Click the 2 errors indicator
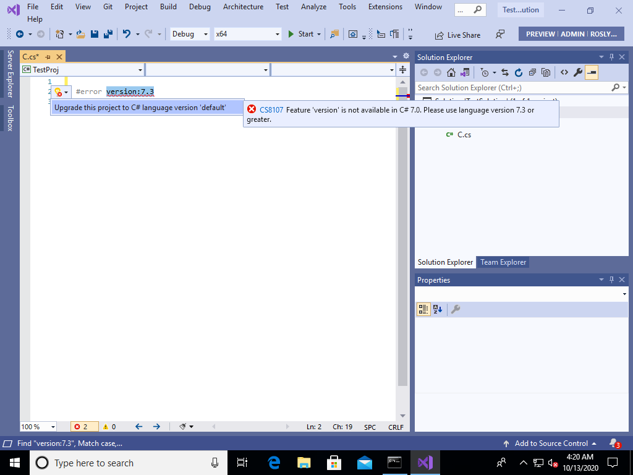This screenshot has width=633, height=475. click(84, 427)
